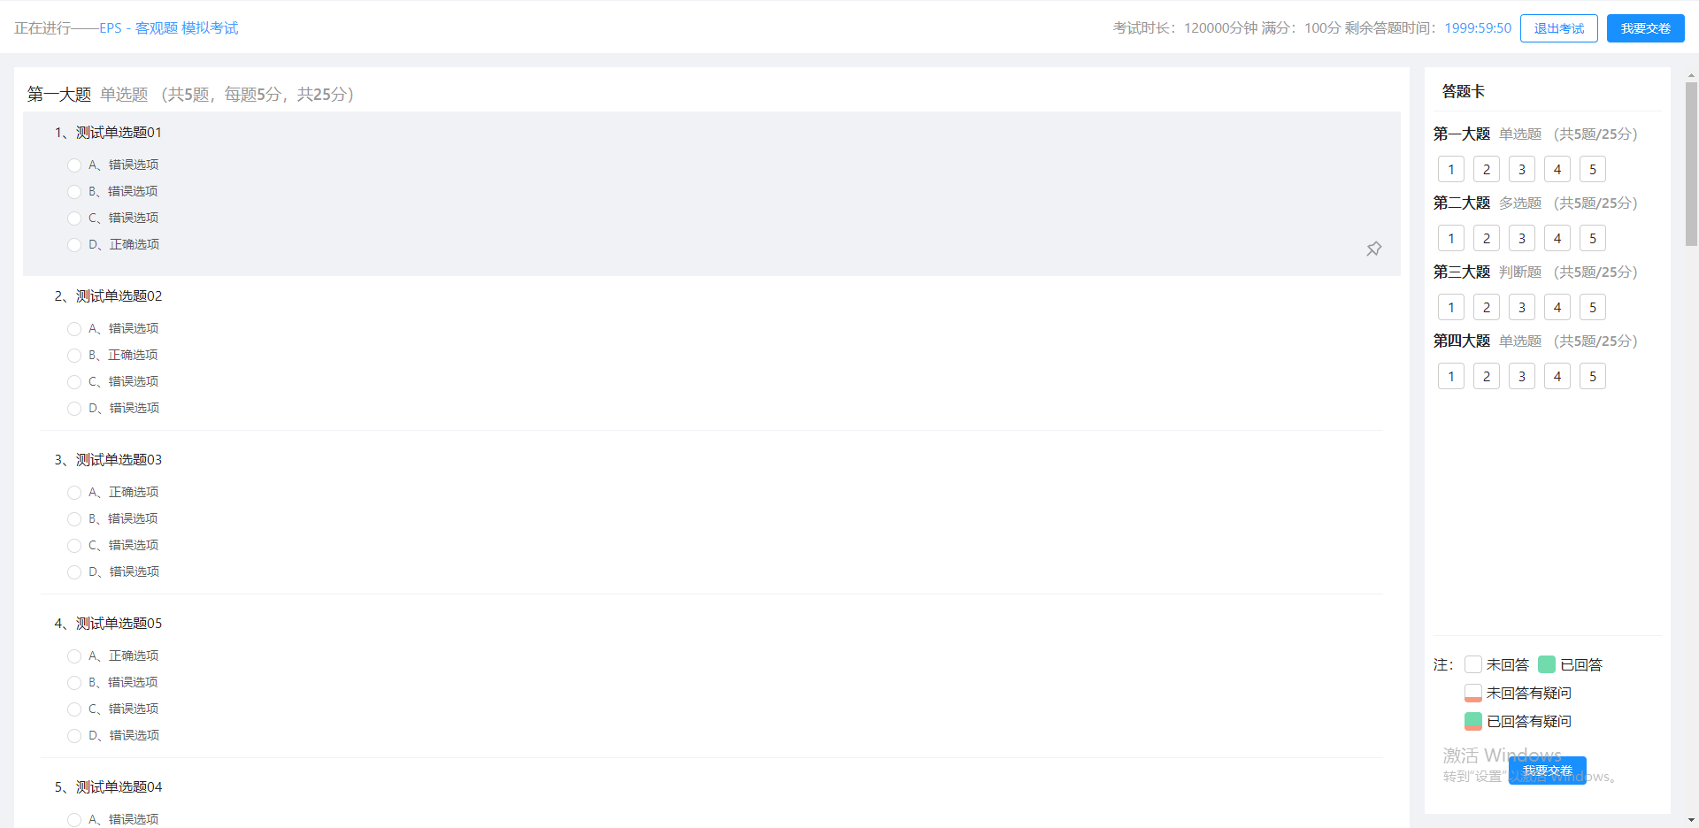
Task: Click the scrollbar down arrow at bottom right
Action: 1691,820
